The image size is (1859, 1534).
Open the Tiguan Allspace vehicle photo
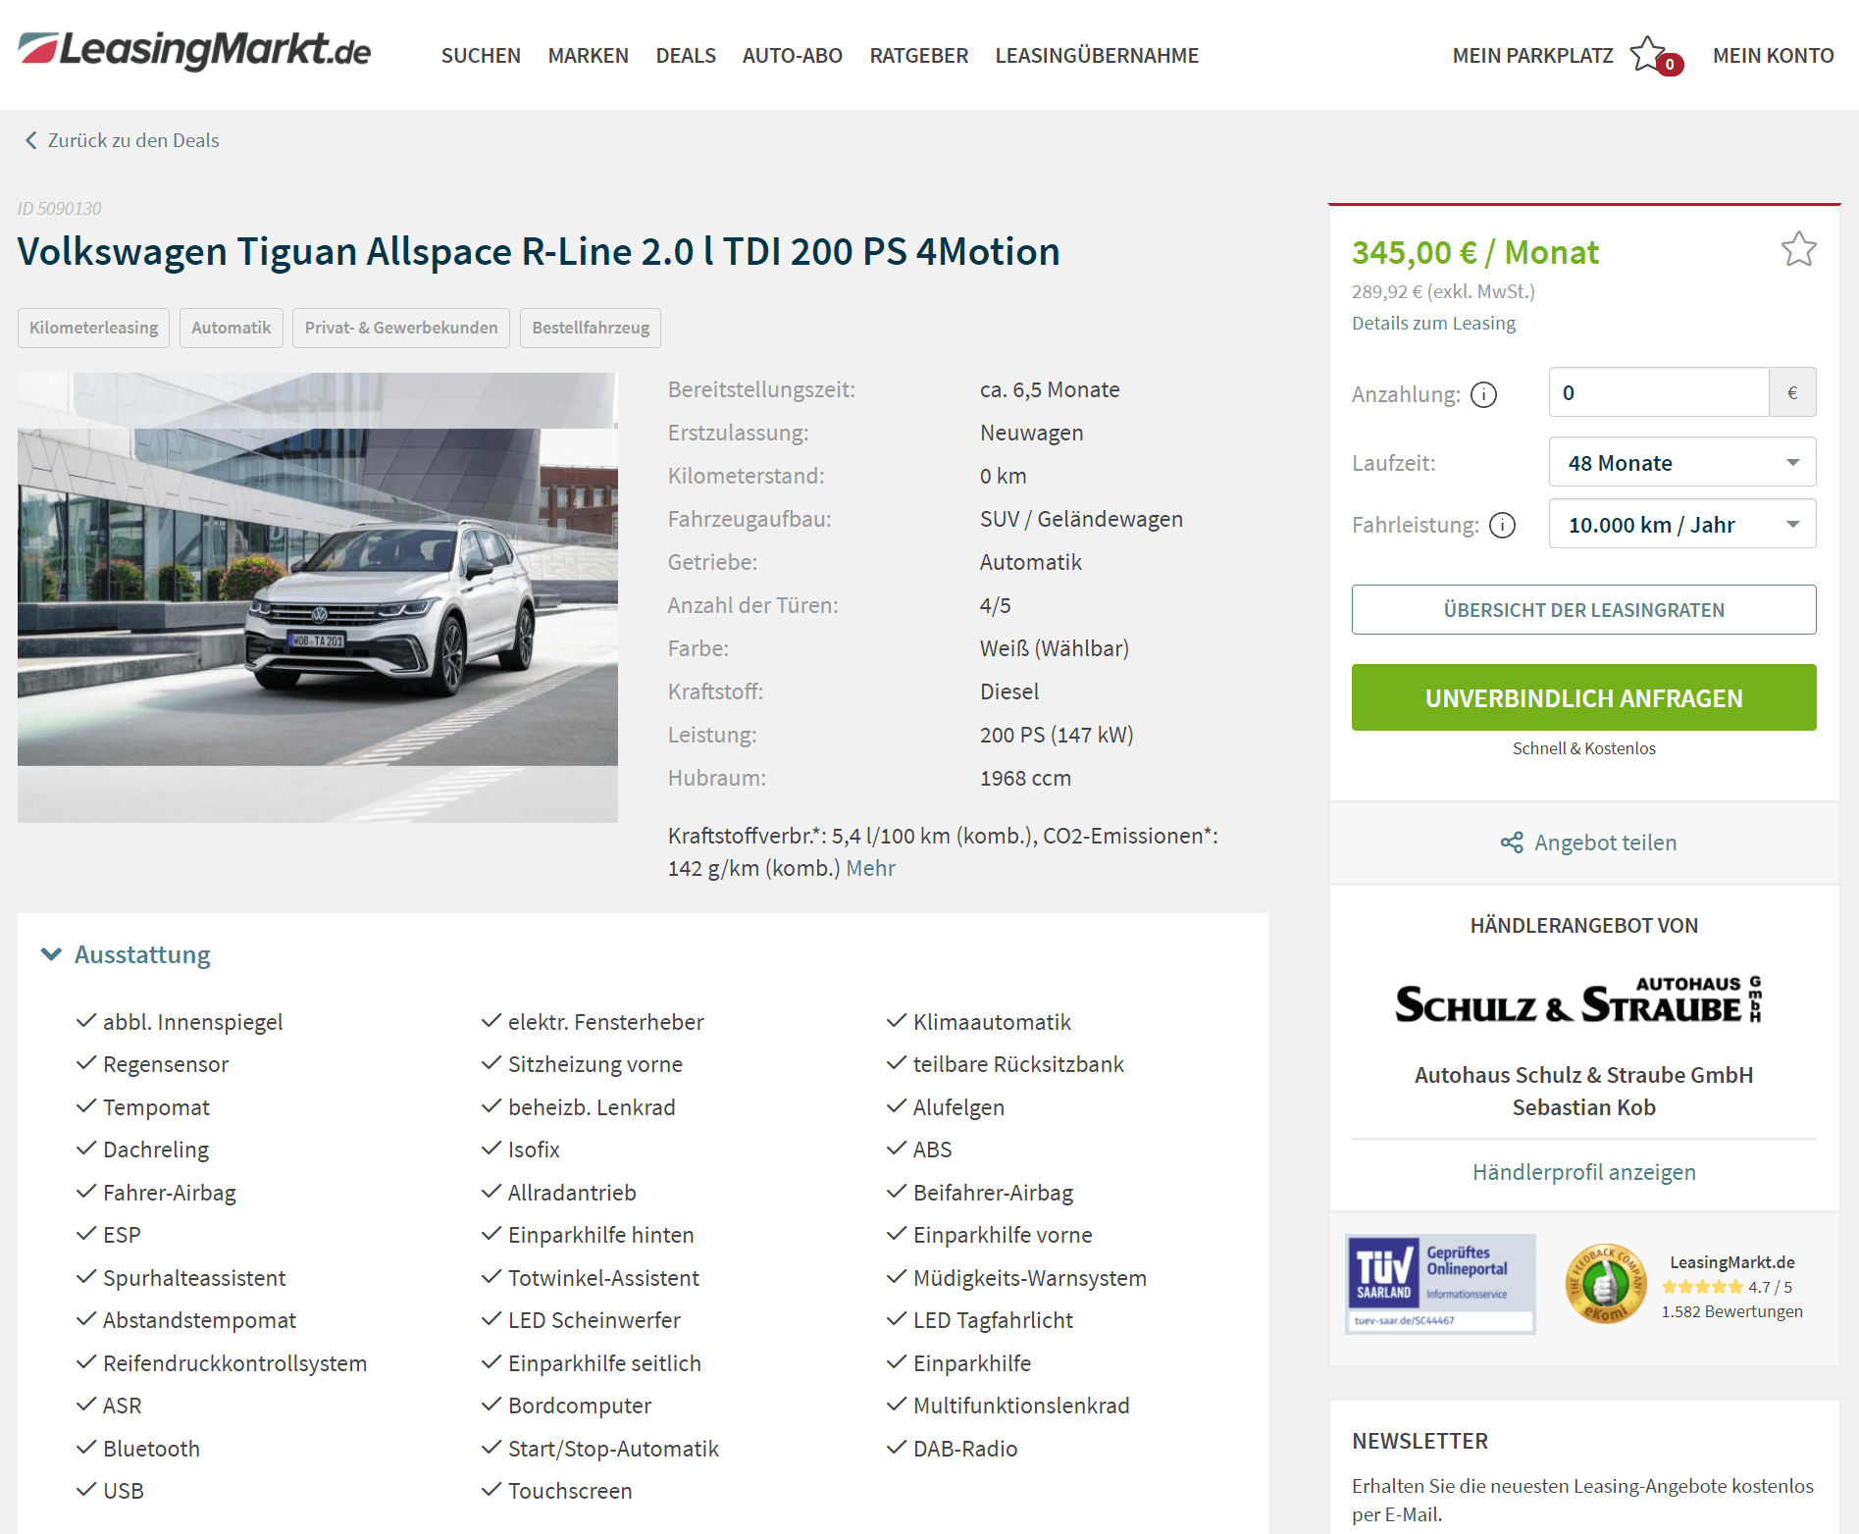coord(318,596)
